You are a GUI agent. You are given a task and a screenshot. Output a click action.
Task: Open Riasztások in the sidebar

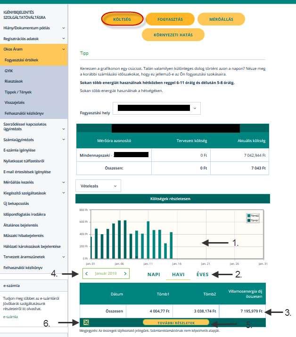click(14, 81)
